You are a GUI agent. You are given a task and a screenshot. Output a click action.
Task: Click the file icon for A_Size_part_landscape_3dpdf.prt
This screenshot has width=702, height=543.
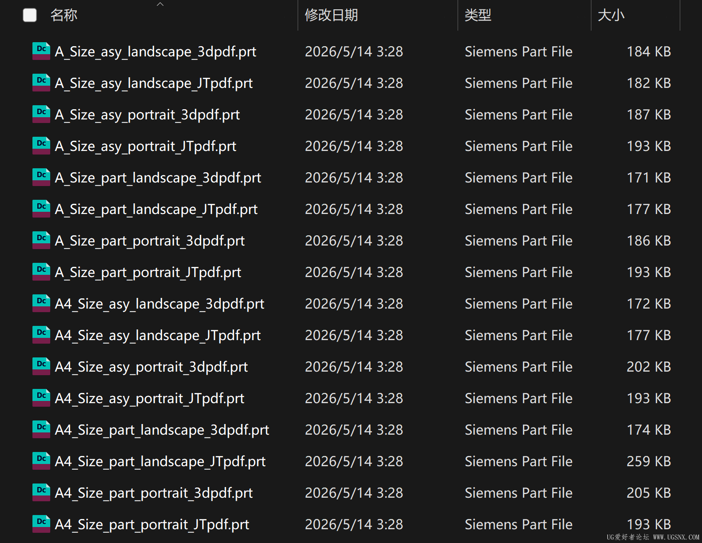[x=41, y=177]
